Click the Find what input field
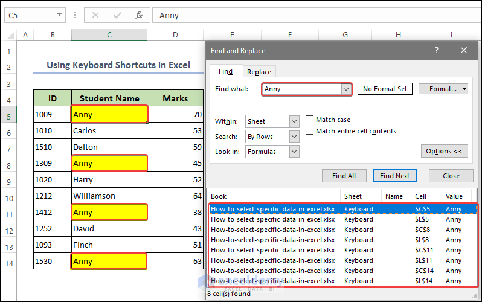The image size is (482, 302). [302, 89]
